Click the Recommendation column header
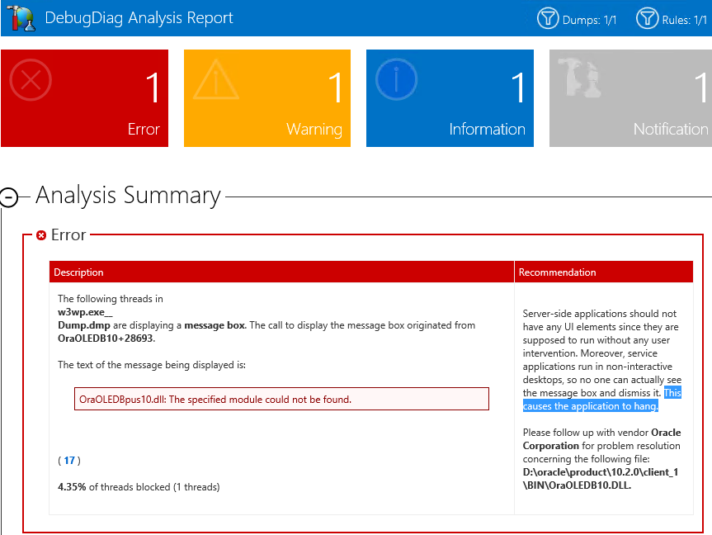 [x=557, y=272]
